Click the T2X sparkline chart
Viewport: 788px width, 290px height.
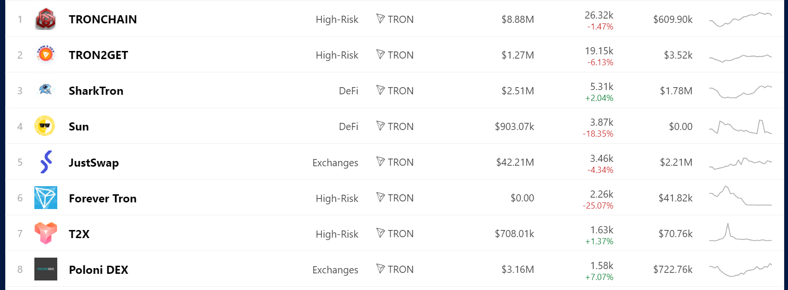tap(740, 233)
